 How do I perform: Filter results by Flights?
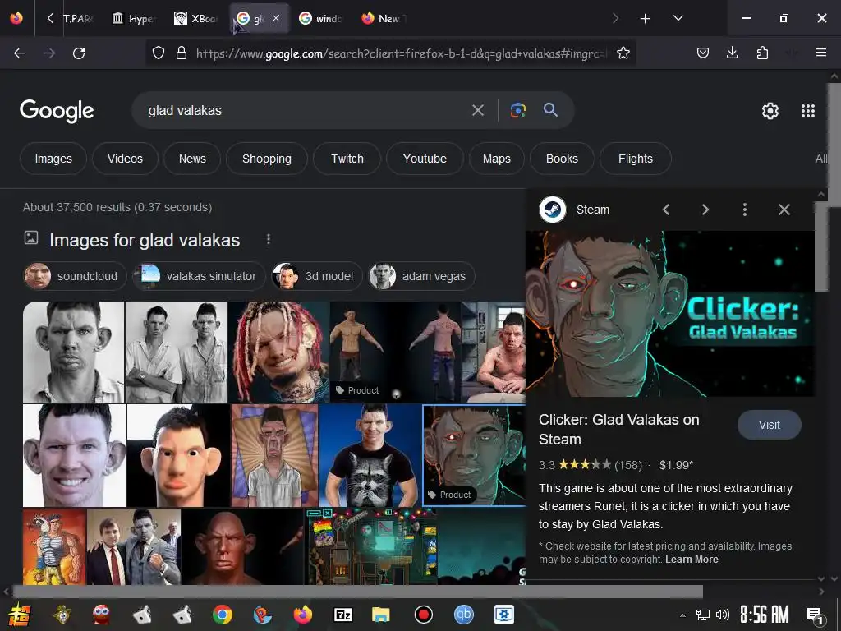click(x=635, y=159)
